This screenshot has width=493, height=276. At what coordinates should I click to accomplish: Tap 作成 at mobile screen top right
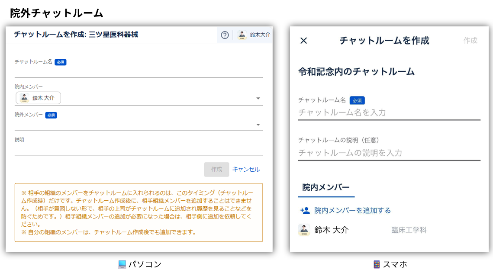click(471, 41)
